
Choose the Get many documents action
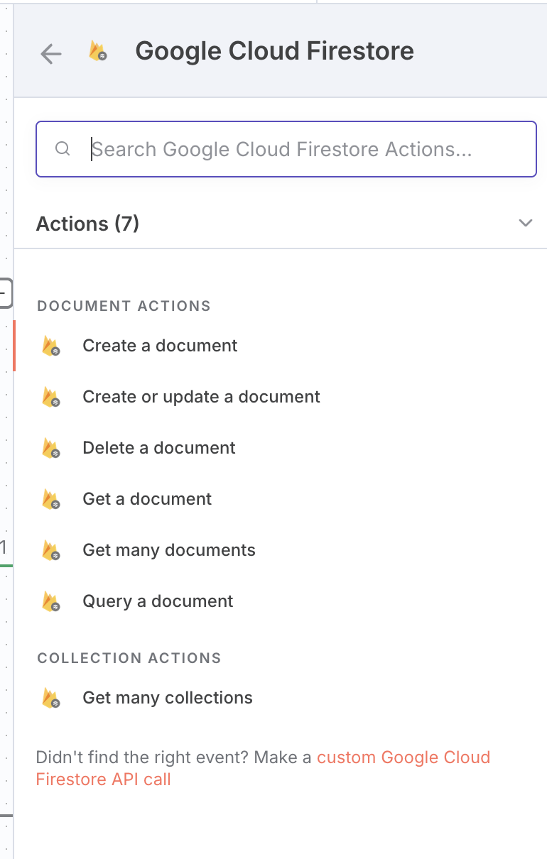tap(168, 550)
